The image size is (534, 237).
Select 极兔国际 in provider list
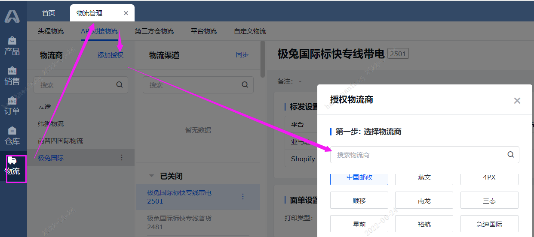click(81, 158)
